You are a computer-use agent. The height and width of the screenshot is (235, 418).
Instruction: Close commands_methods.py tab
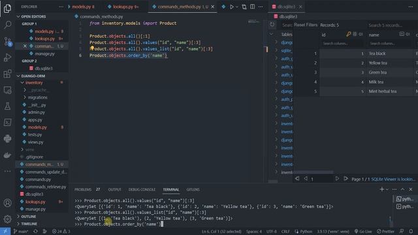point(213,7)
